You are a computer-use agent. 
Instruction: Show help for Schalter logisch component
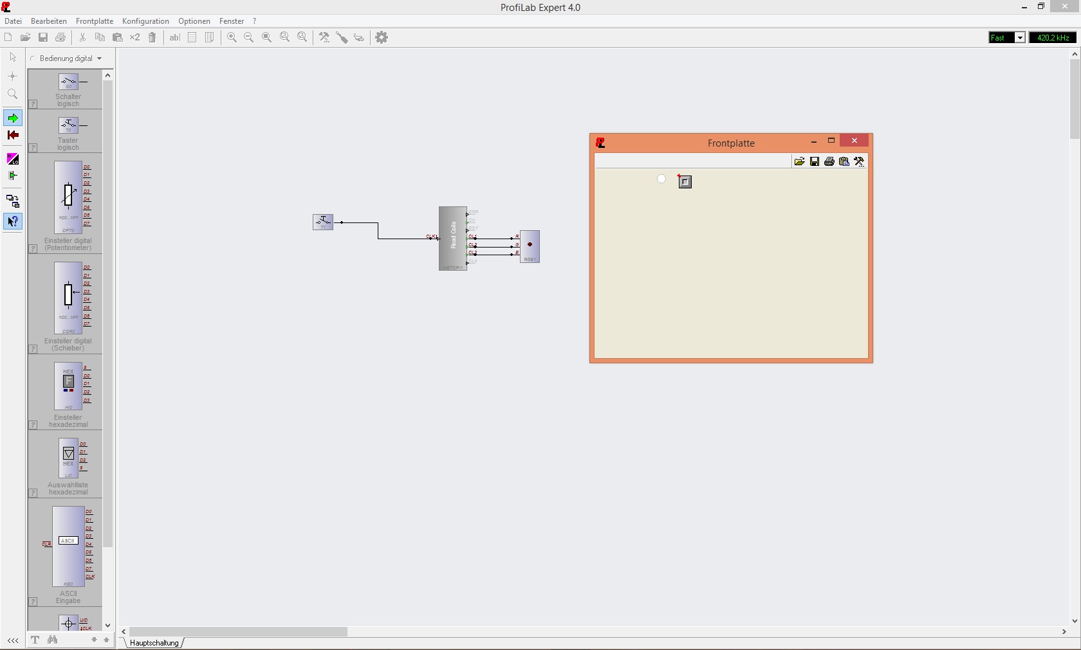[33, 104]
